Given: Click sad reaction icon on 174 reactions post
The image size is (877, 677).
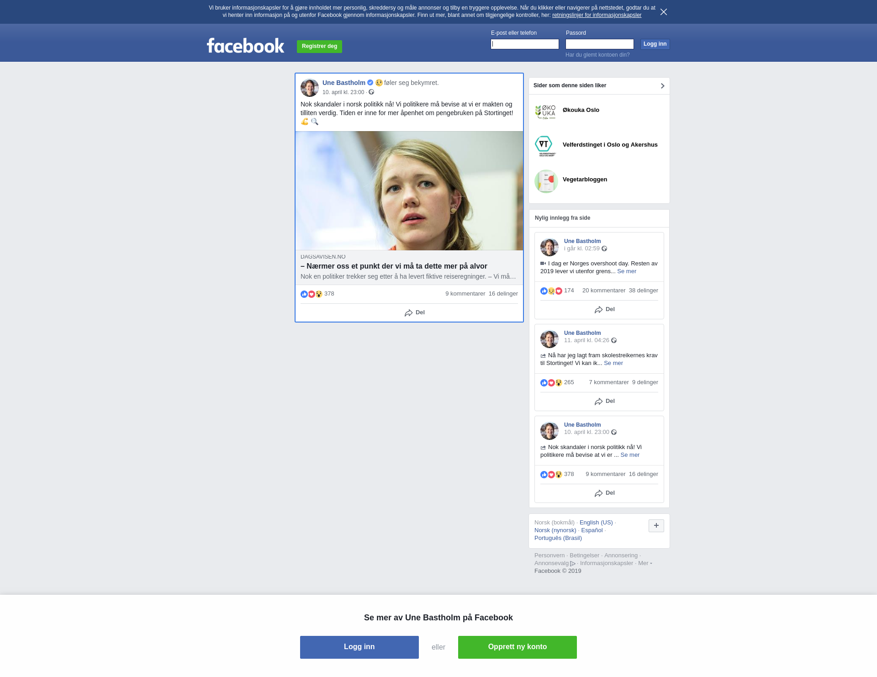Looking at the screenshot, I should coord(551,291).
